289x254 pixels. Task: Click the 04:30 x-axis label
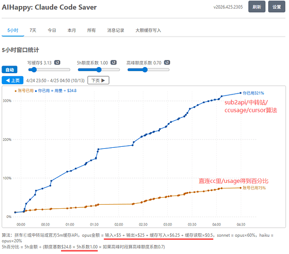click(x=241, y=225)
